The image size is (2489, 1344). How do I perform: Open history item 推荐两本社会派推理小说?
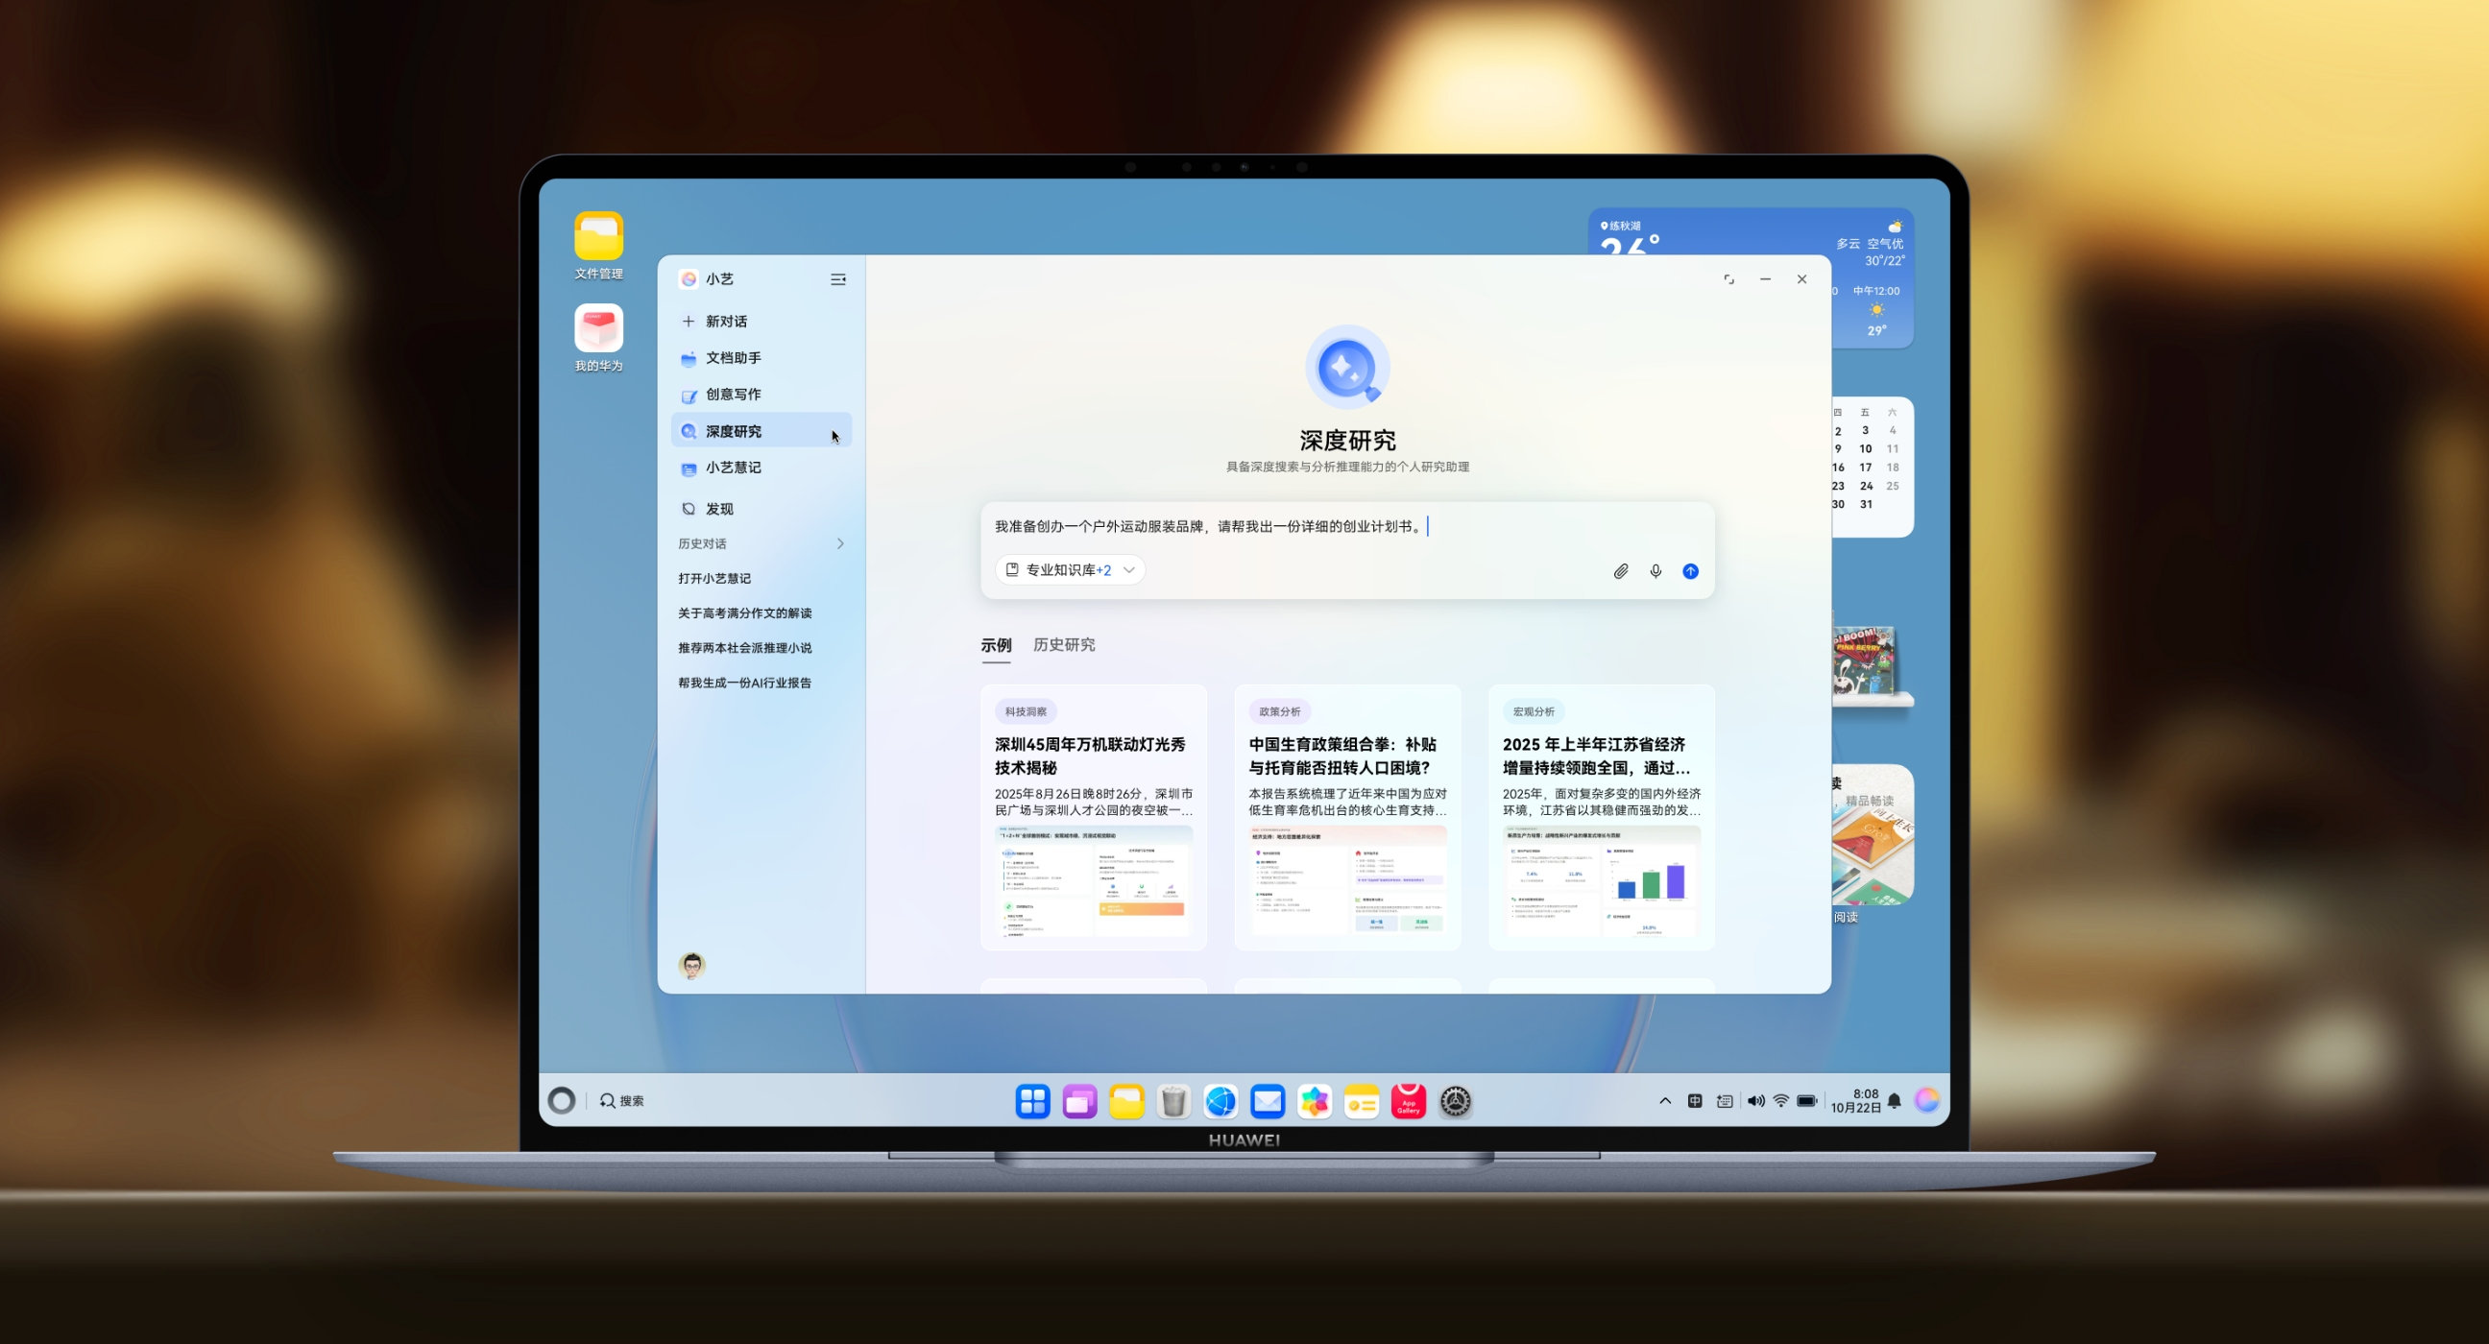[744, 647]
